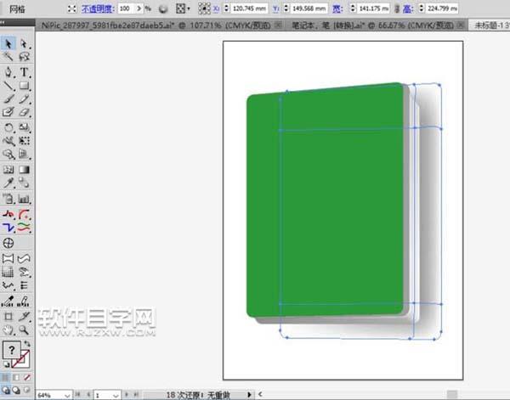The image size is (510, 400).
Task: Enable Draw Behind drawing mode
Action: click(x=16, y=390)
